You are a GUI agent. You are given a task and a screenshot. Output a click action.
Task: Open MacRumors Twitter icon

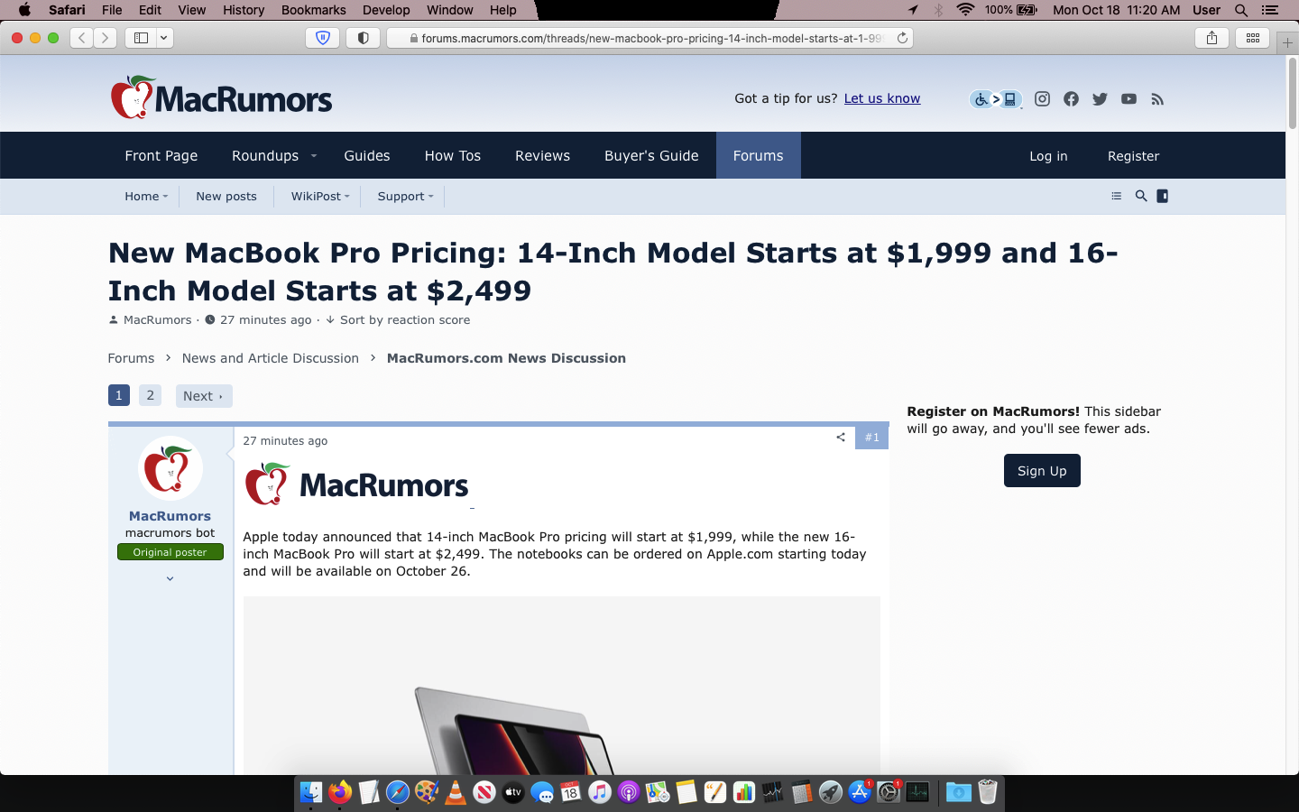[1100, 99]
